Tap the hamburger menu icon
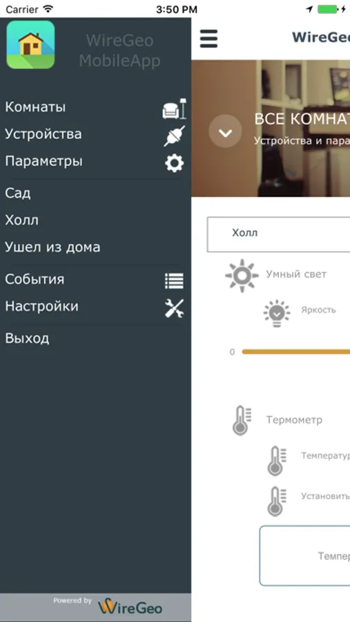Image resolution: width=350 pixels, height=622 pixels. point(208,39)
